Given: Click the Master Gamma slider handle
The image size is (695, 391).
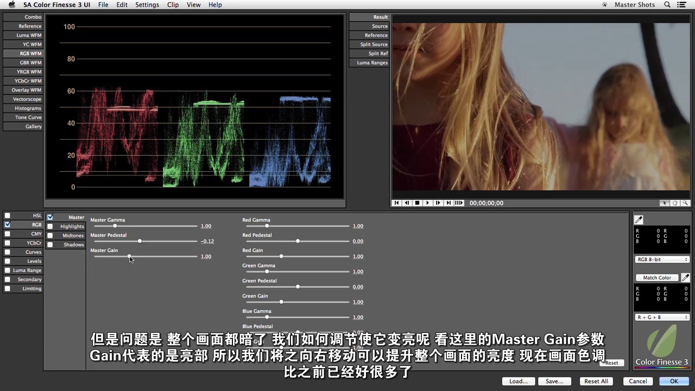Looking at the screenshot, I should tap(115, 226).
